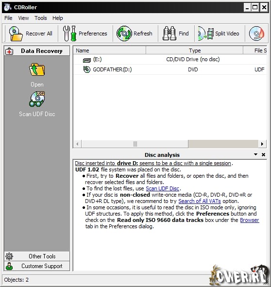Click the horizontal scrollbar thumb
271x287 pixels.
(x=135, y=144)
